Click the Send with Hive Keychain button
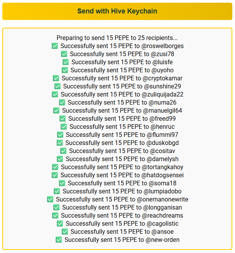Screen dimensions: 235x253 117,11
